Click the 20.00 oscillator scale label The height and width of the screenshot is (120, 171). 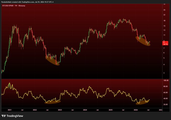[x=165, y=104]
